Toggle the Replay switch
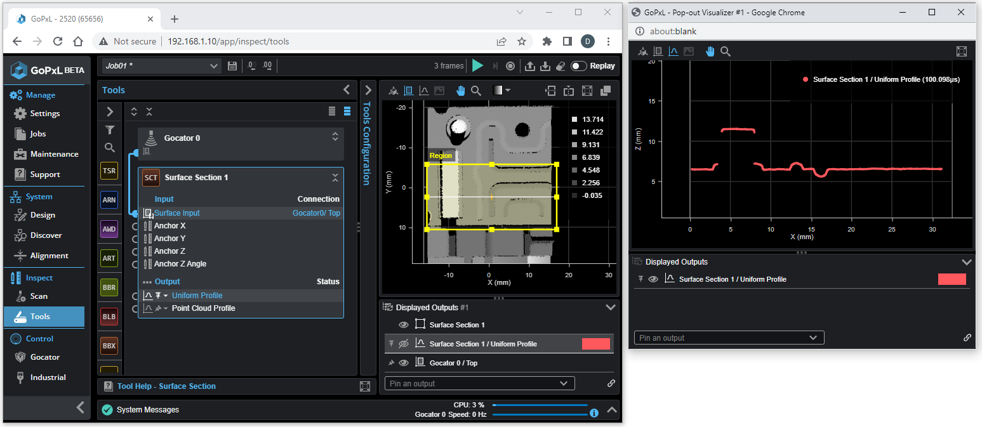This screenshot has height=427, width=982. [x=578, y=65]
